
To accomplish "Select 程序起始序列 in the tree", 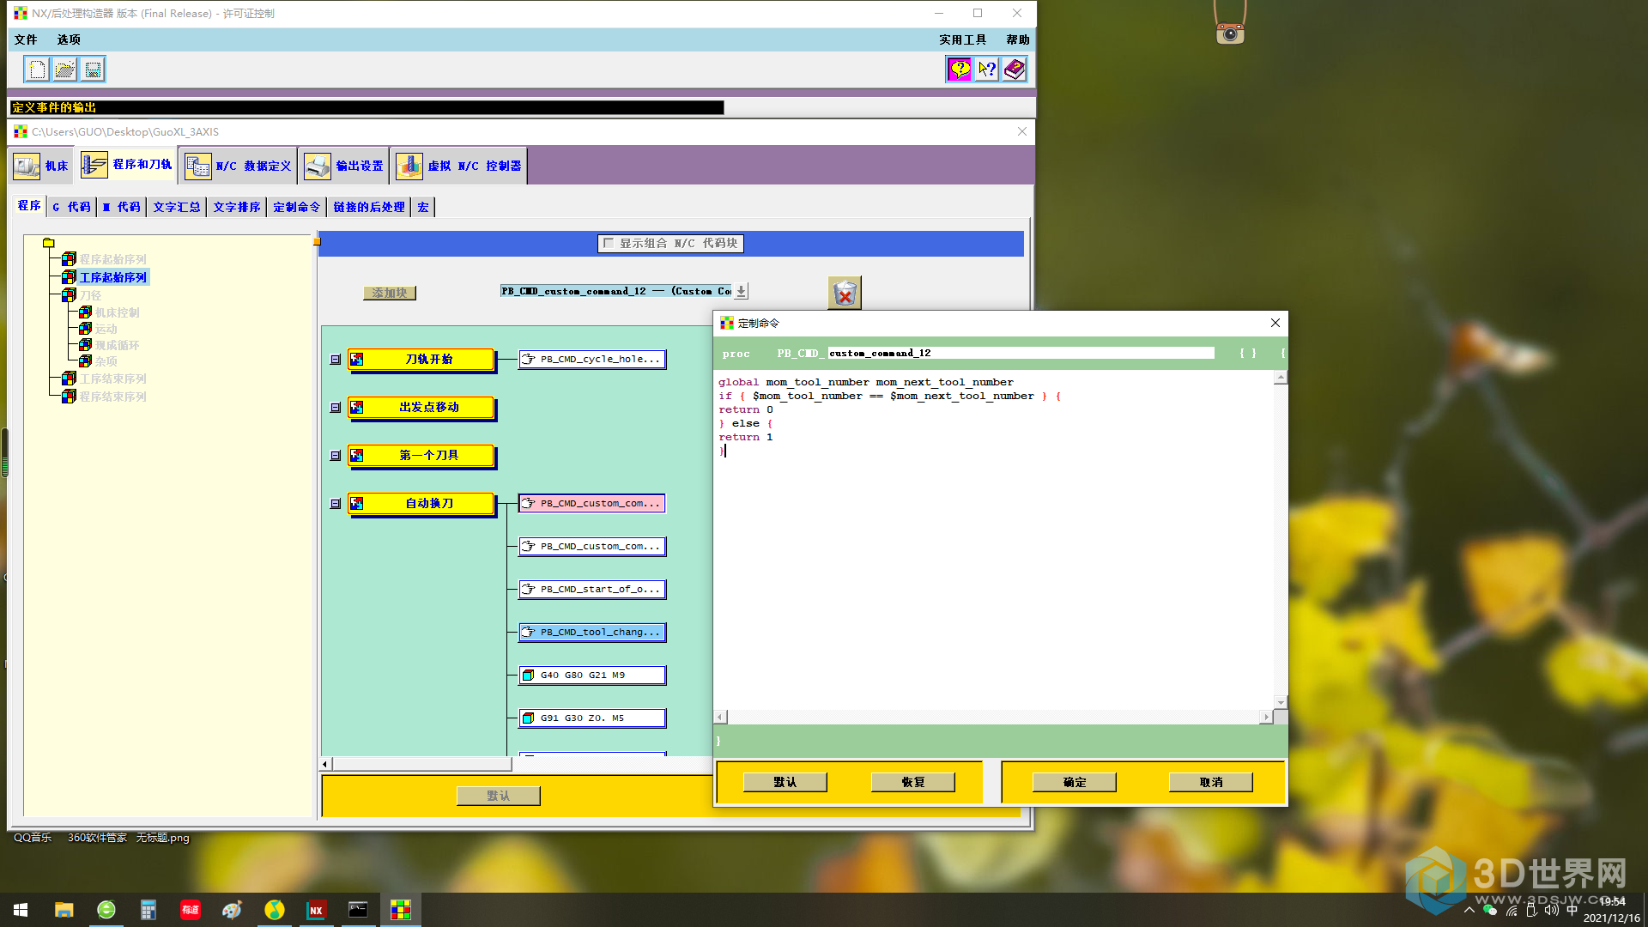I will [112, 259].
